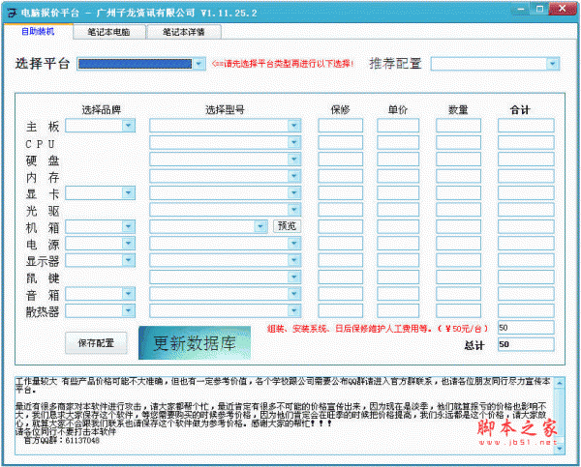The height and width of the screenshot is (467, 581).
Task: Expand the 音箱 model dropdown
Action: (x=293, y=294)
